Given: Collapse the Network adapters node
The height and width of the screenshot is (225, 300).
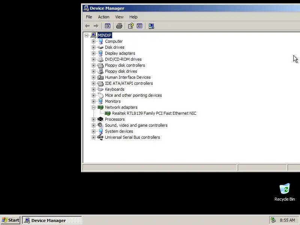Looking at the screenshot, I should coord(93,107).
